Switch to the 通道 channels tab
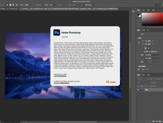The width and height of the screenshot is (163, 123). 143,75
